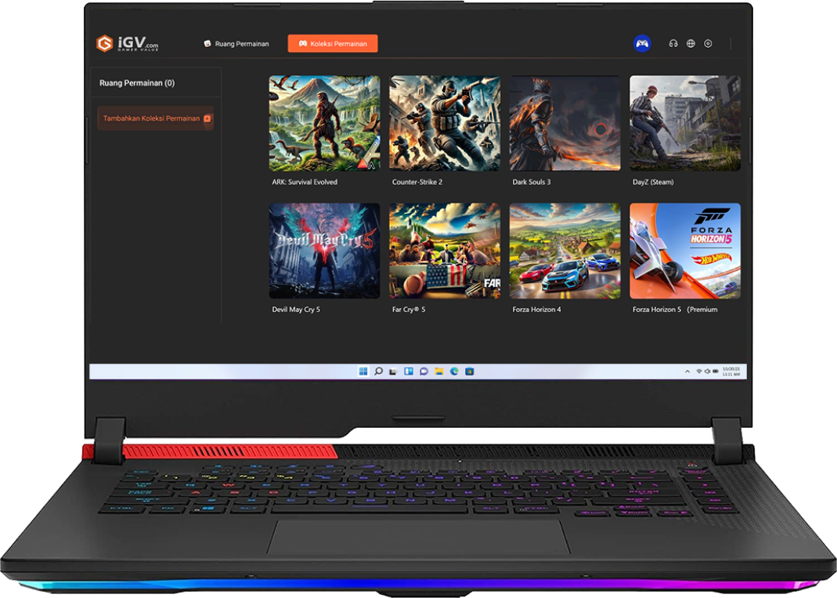
Task: Open the Far Cry 5 cover image
Action: (x=445, y=251)
